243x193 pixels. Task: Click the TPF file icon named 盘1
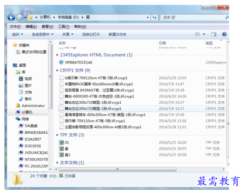point(62,155)
